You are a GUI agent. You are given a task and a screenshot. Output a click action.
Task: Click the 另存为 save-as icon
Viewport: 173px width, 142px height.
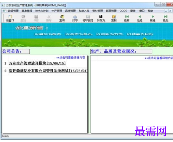tap(101, 18)
